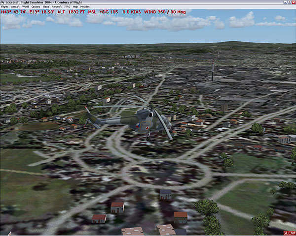Click the red SLEW mode indicator
Image resolution: width=296 pixels, height=236 pixels.
(289, 233)
